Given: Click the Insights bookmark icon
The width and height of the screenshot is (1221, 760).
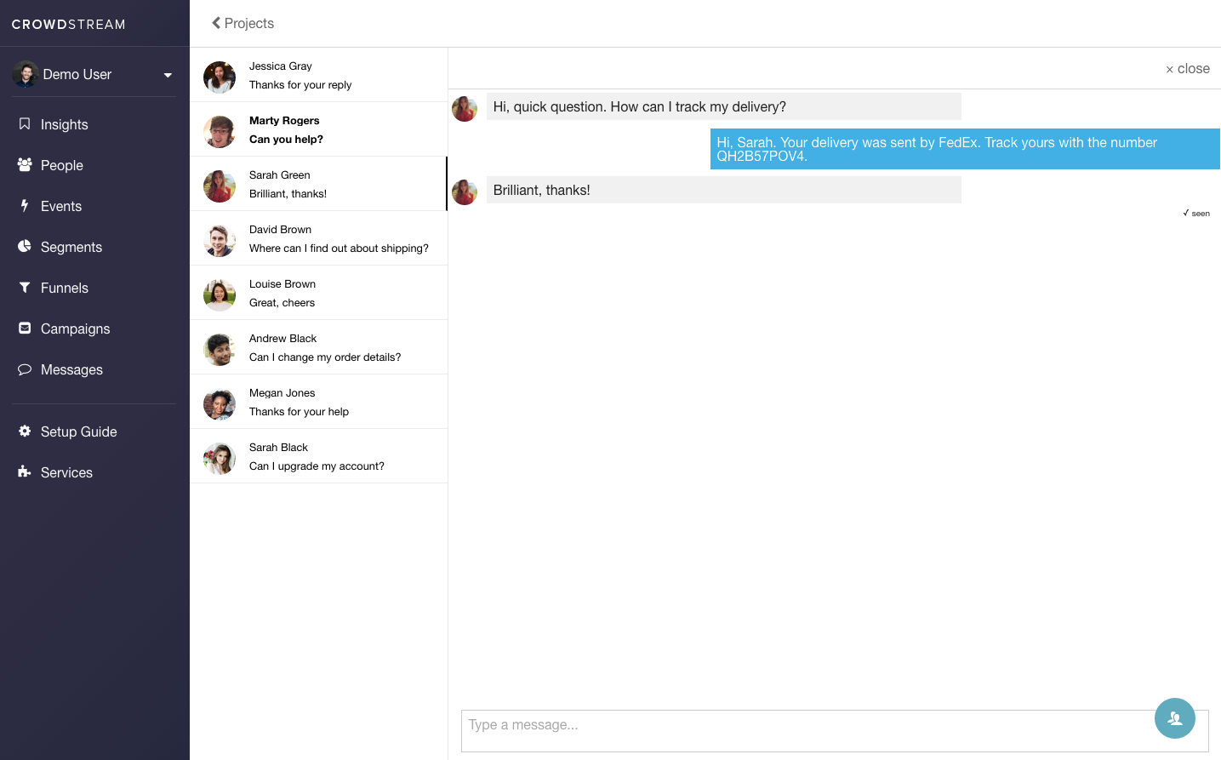Looking at the screenshot, I should 25,124.
